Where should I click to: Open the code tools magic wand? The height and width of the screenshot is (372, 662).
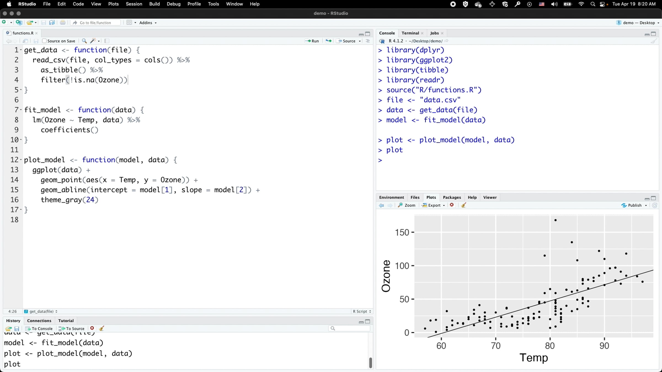pos(93,41)
